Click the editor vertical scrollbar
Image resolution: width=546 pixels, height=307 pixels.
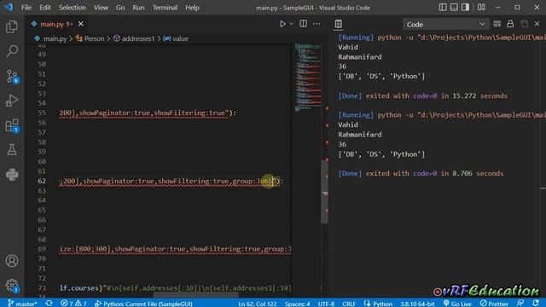[x=324, y=191]
